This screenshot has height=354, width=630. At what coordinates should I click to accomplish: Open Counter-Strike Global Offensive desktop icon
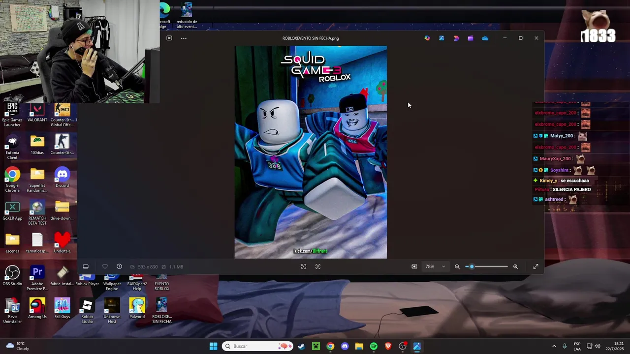tap(62, 115)
